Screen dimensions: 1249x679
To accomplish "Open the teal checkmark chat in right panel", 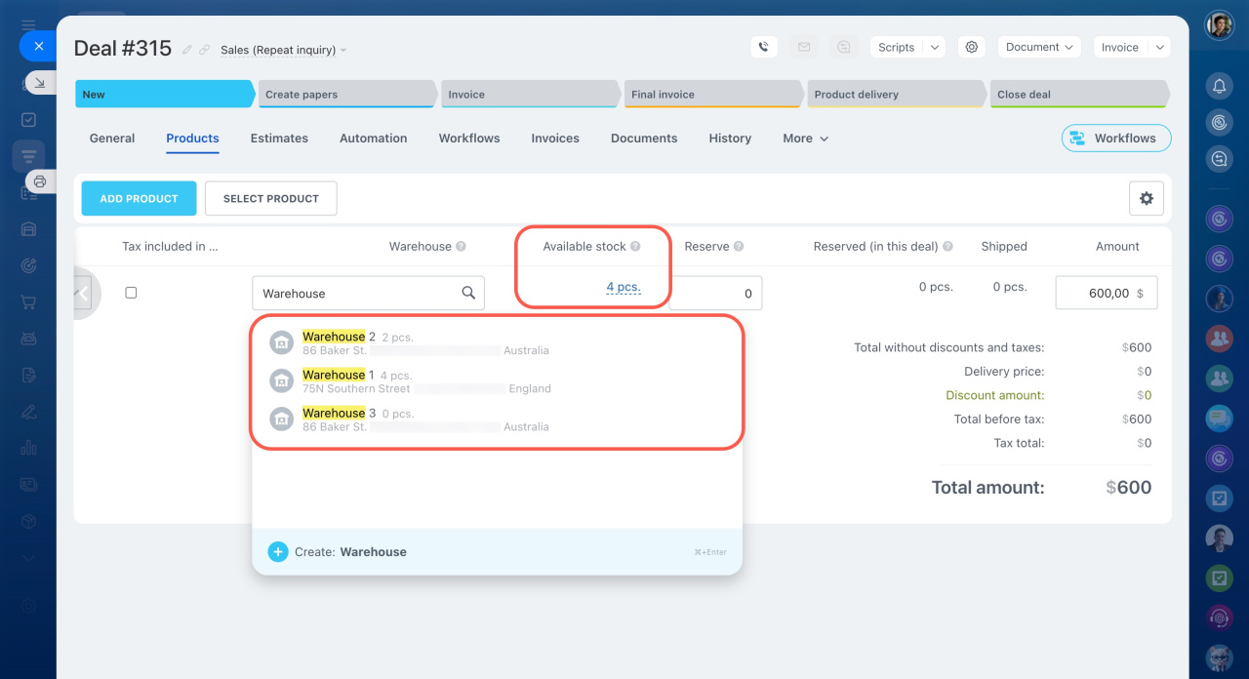I will pos(1219,499).
